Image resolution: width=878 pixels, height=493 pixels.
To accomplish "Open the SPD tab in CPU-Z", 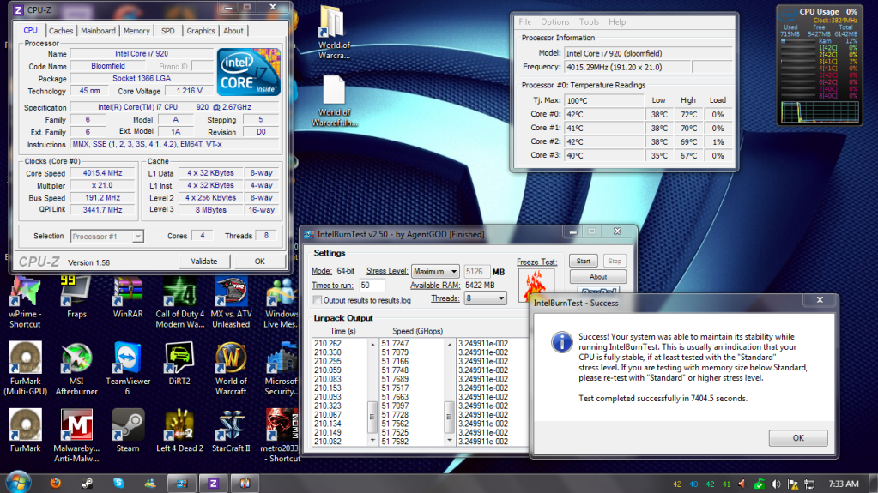I will click(167, 31).
